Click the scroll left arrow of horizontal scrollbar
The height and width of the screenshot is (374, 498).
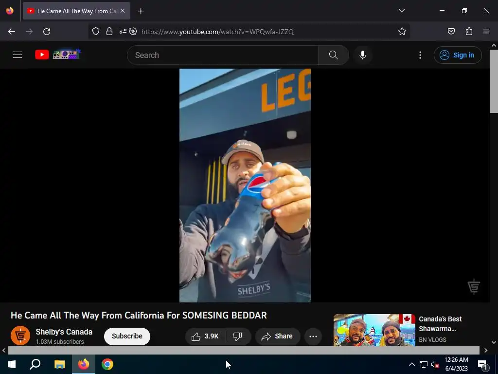[3, 350]
